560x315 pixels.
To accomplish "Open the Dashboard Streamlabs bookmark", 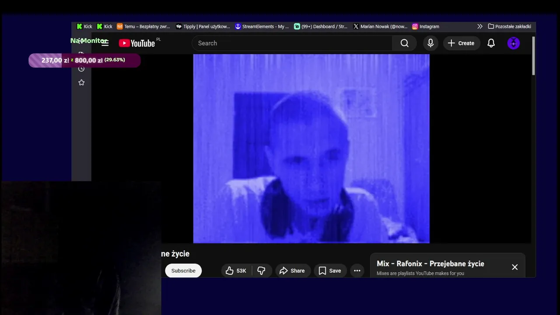I will (321, 26).
